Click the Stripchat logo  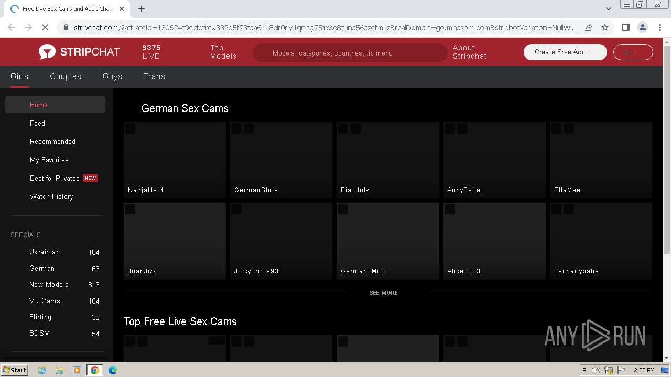(79, 52)
